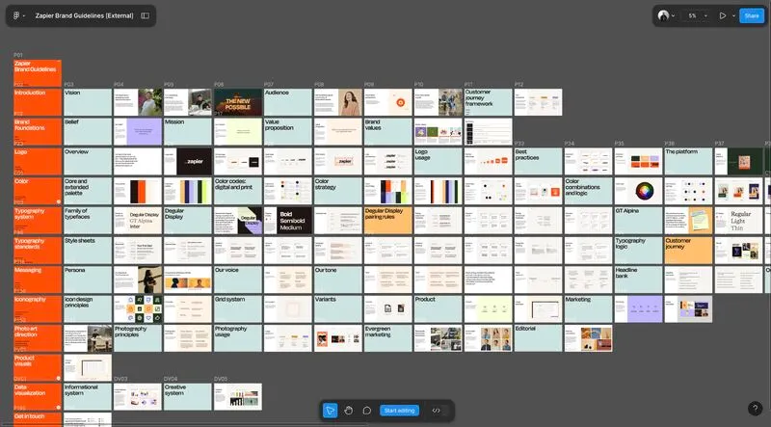Select the Brand values frame
This screenshot has width=771, height=427.
point(387,132)
